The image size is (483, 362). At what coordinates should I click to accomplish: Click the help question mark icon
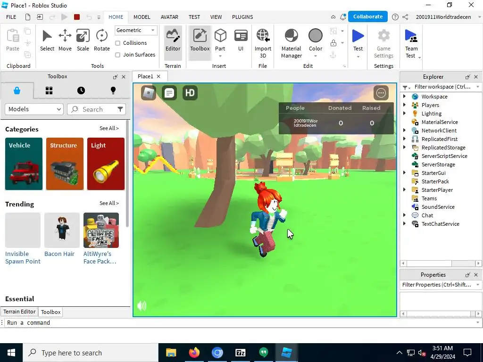(395, 17)
